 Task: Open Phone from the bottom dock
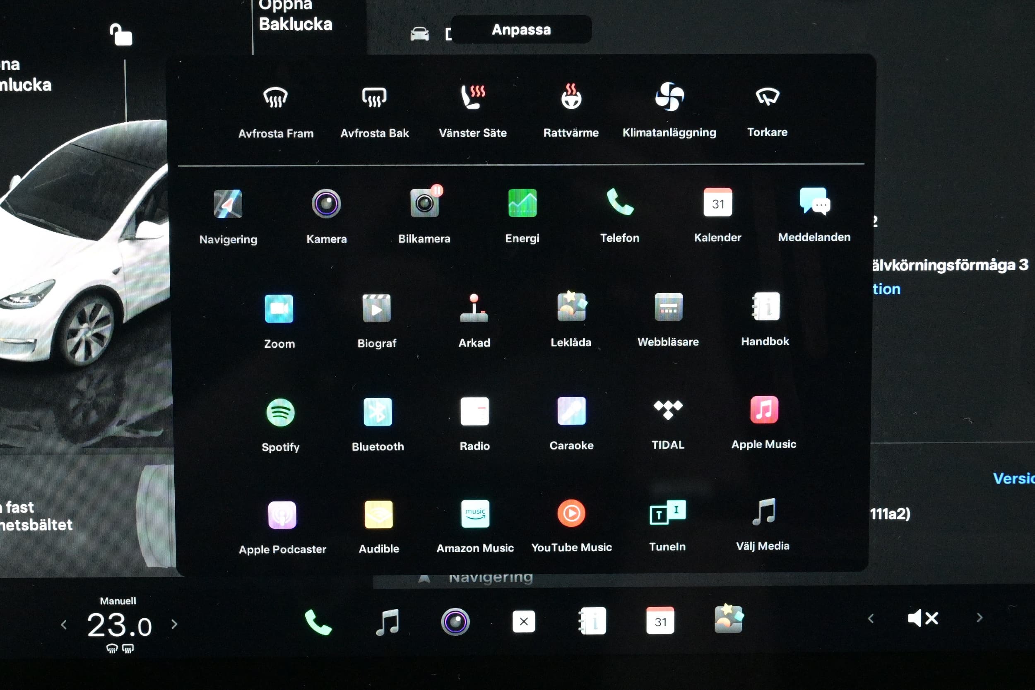[x=318, y=622]
